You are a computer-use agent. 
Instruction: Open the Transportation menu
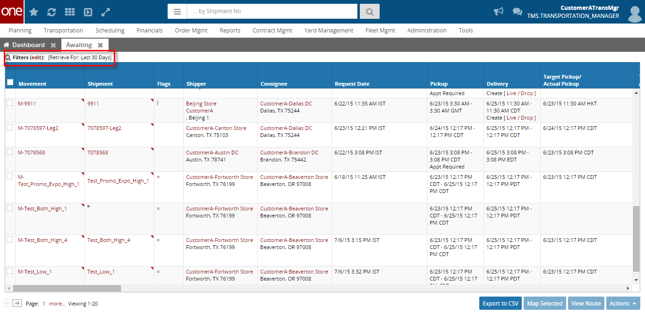[63, 31]
